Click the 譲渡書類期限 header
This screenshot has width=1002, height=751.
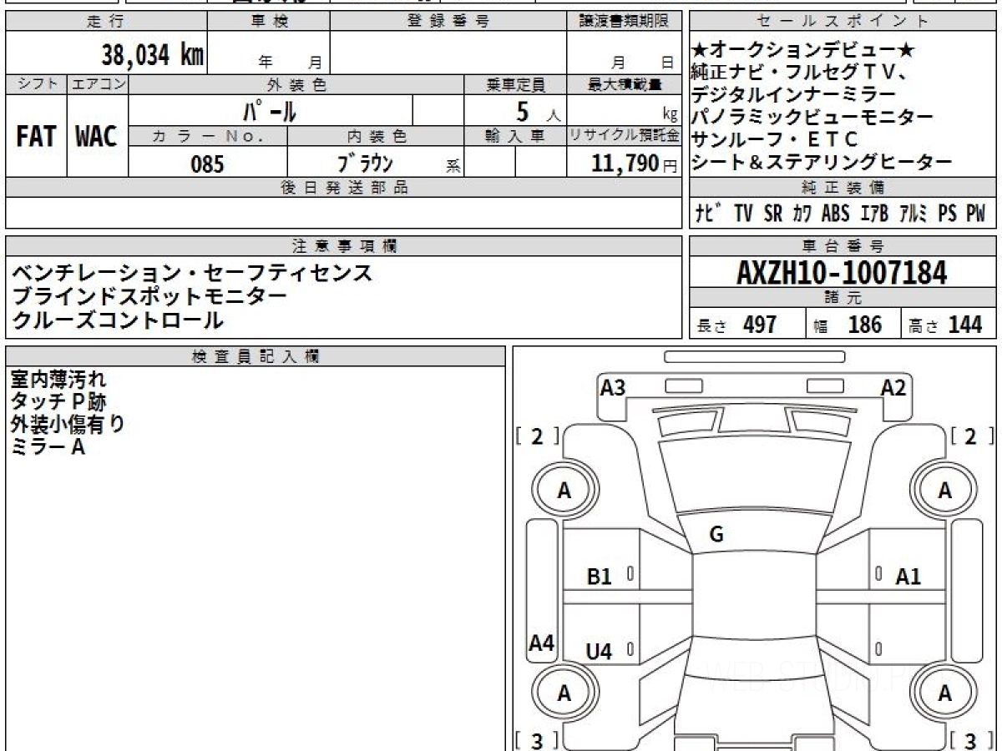click(624, 22)
